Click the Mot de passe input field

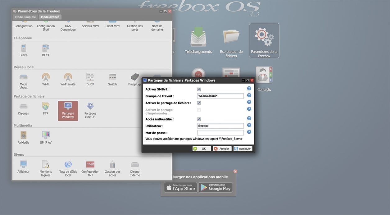coord(220,133)
